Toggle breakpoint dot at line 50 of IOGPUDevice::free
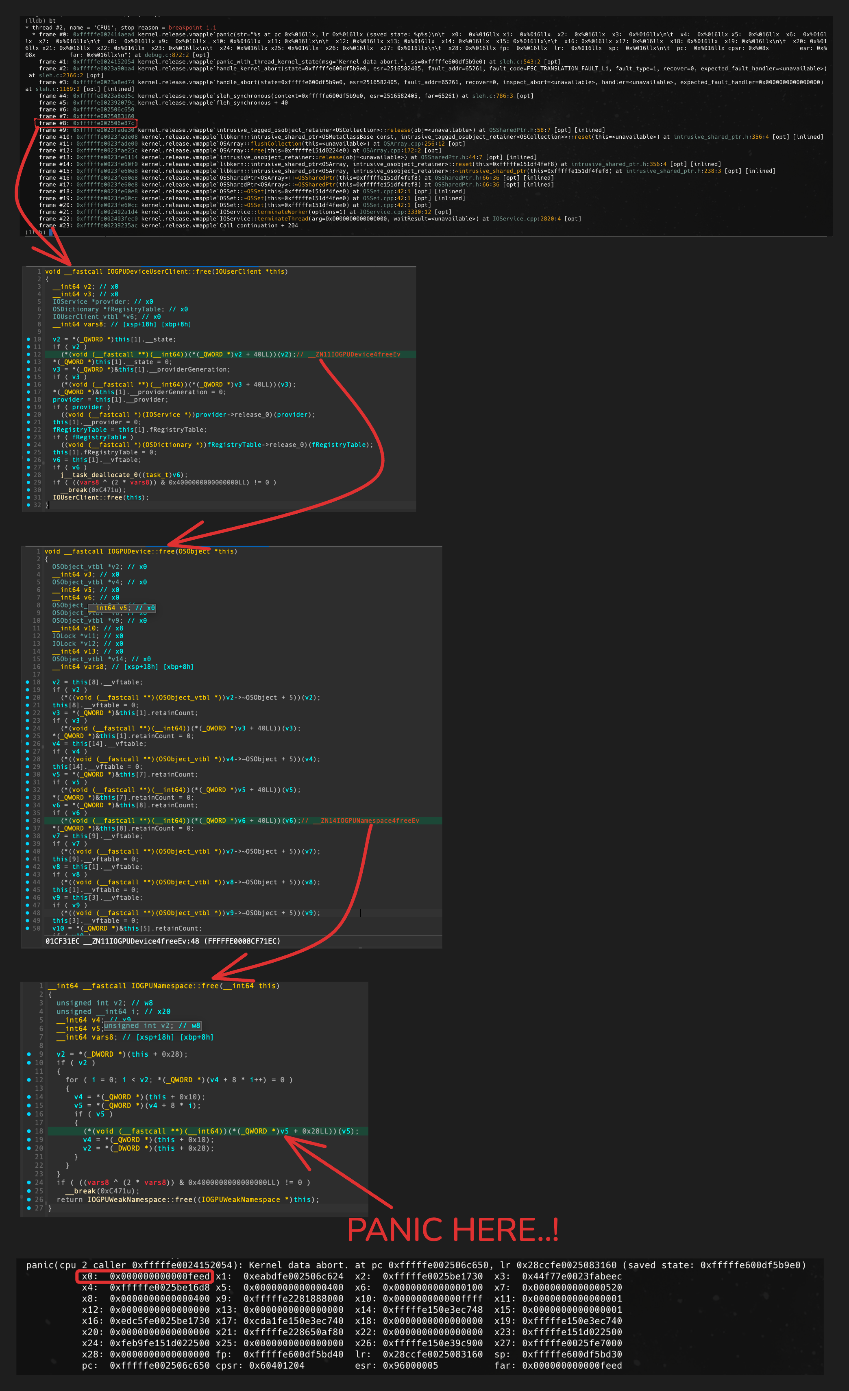The height and width of the screenshot is (1391, 849). click(x=28, y=928)
